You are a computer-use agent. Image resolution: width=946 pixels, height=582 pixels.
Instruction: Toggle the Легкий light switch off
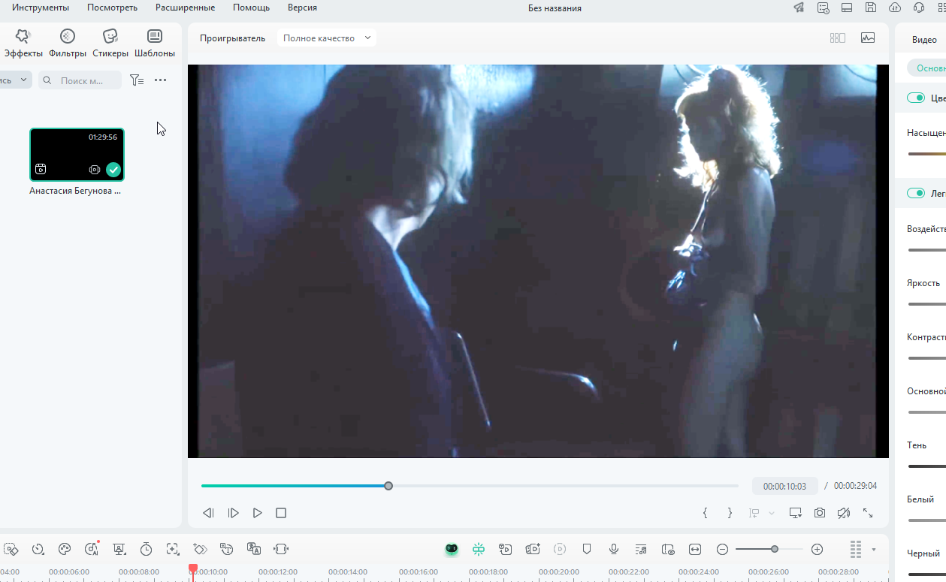tap(916, 193)
